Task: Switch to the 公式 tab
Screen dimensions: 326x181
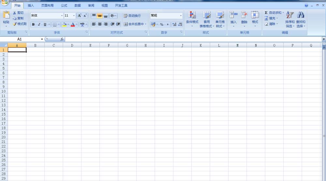Action: [x=64, y=6]
